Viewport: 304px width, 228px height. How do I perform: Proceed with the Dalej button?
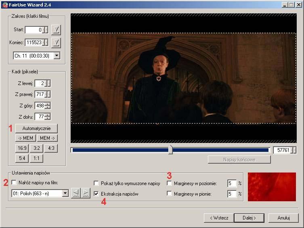249,218
